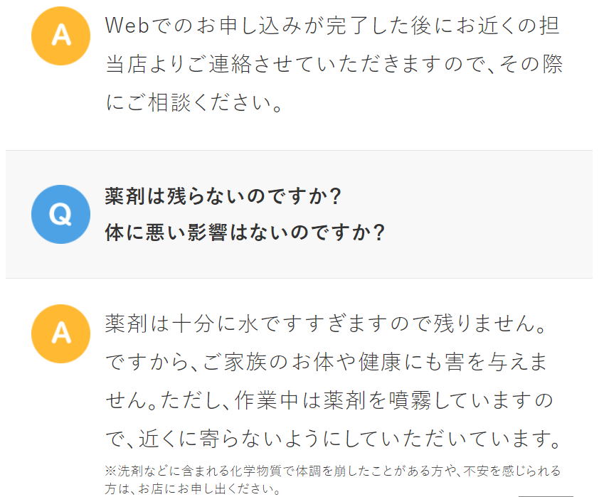Click the line mentioning 作業中は薬剤を噴霧
Image resolution: width=599 pixels, height=497 pixels.
click(x=329, y=401)
